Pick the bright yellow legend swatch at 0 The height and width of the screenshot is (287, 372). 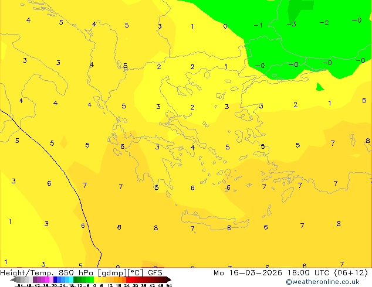(96, 279)
